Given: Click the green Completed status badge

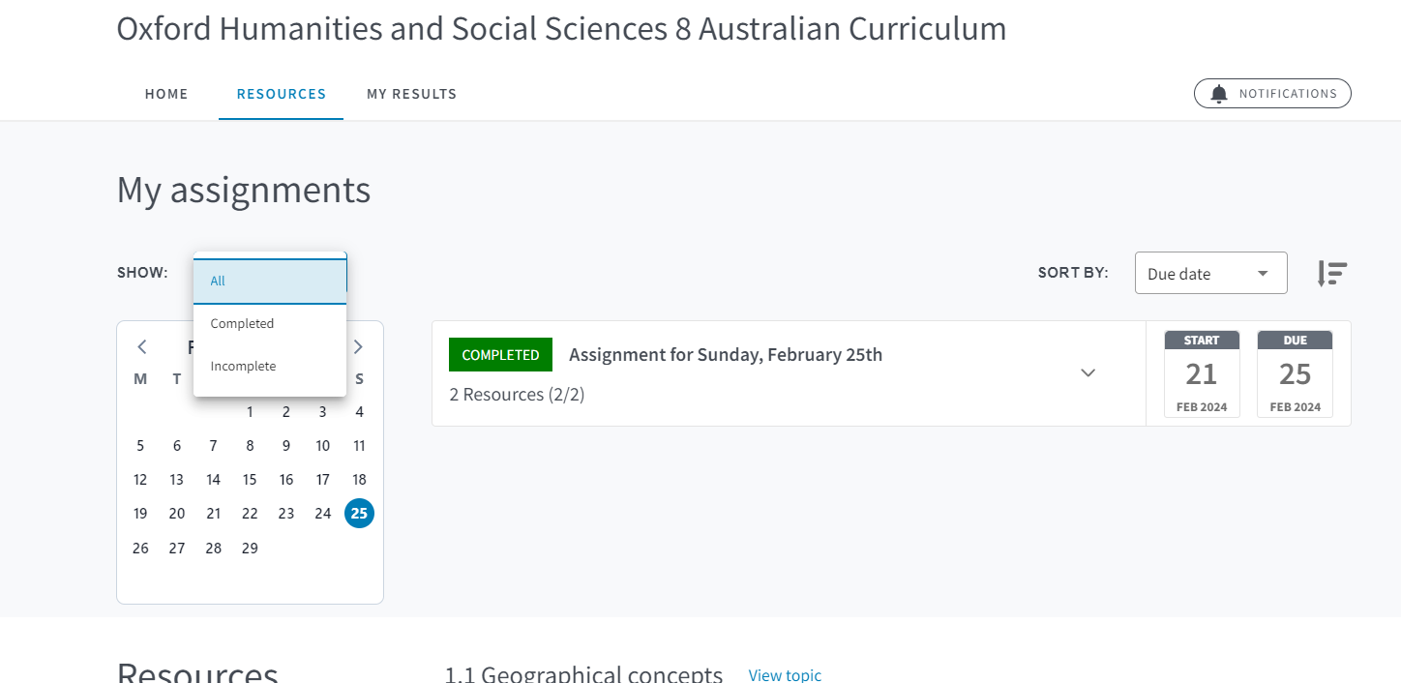Looking at the screenshot, I should (500, 354).
